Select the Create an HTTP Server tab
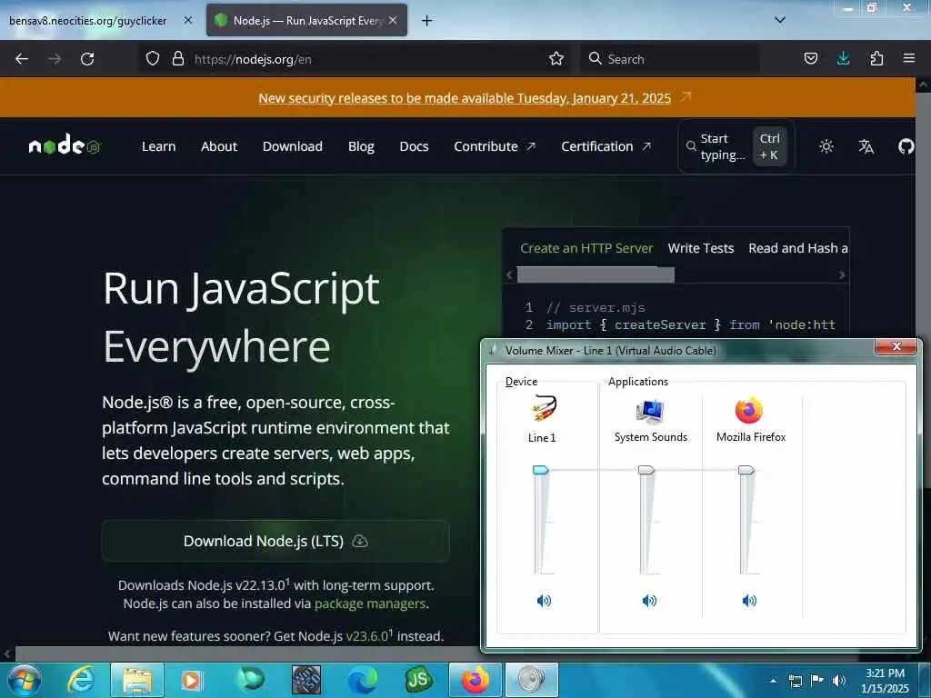The height and width of the screenshot is (698, 931). tap(586, 248)
